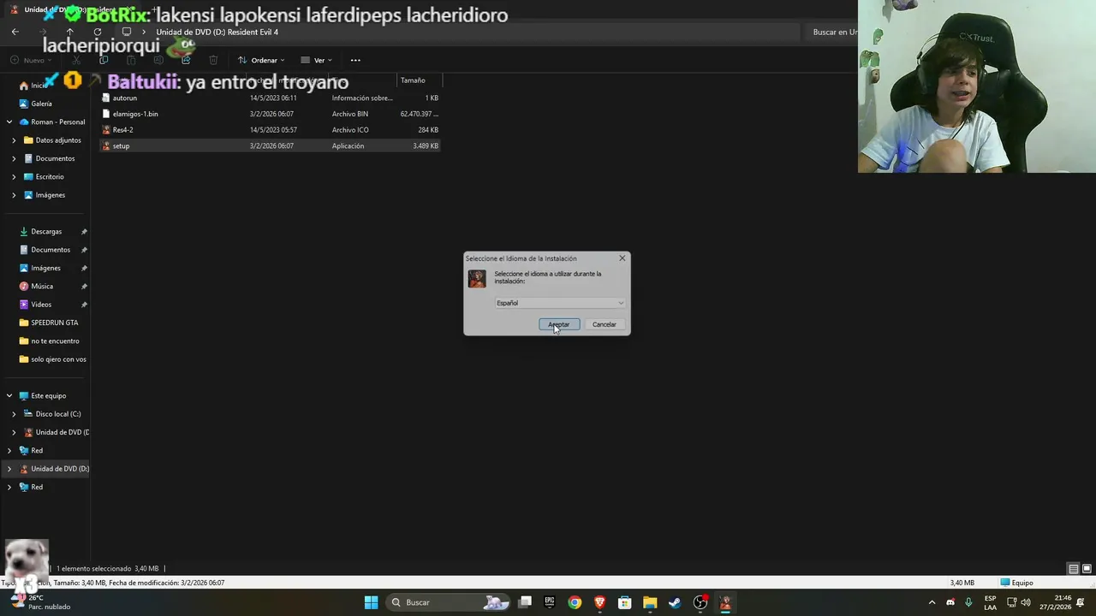Click the Resident Evil setup taskbar icon

coord(725,602)
